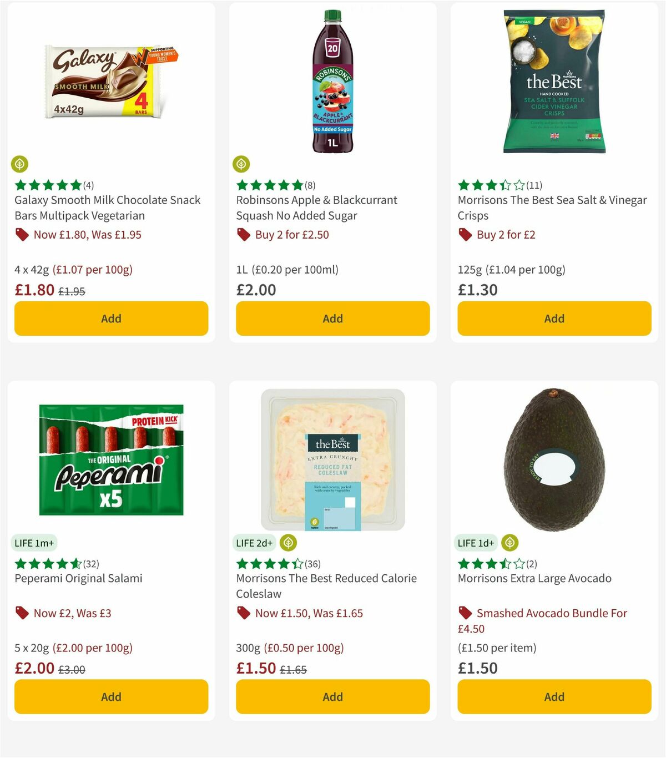Click the tag icon on Peperami Now £2 offer

[x=22, y=613]
